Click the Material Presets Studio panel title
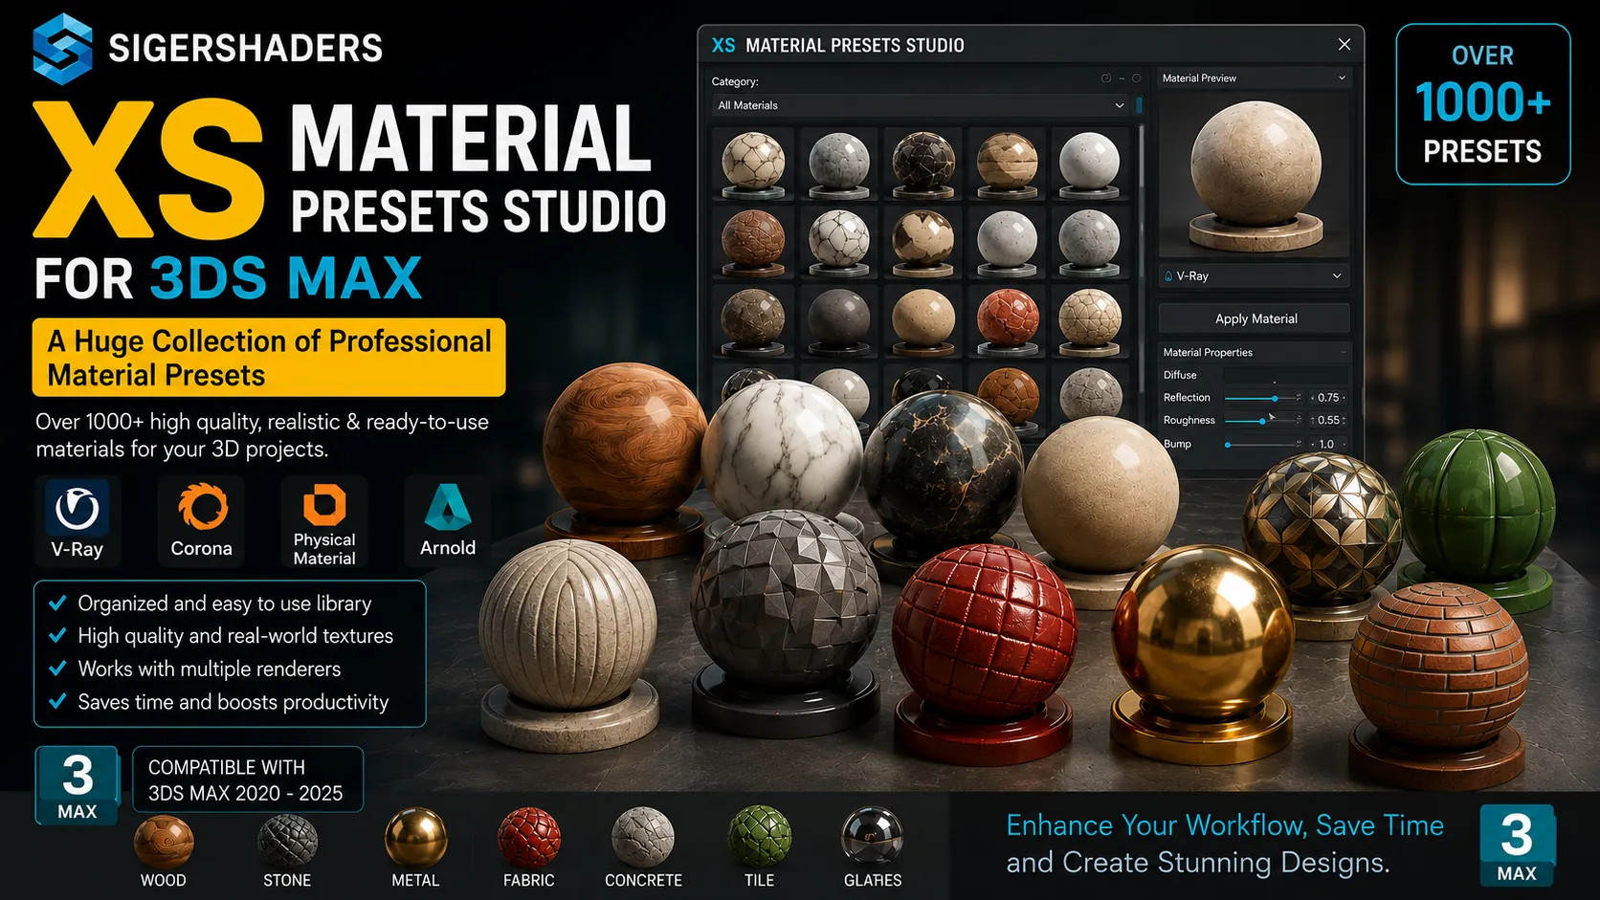Screen dimensions: 1600x900 click(x=855, y=45)
